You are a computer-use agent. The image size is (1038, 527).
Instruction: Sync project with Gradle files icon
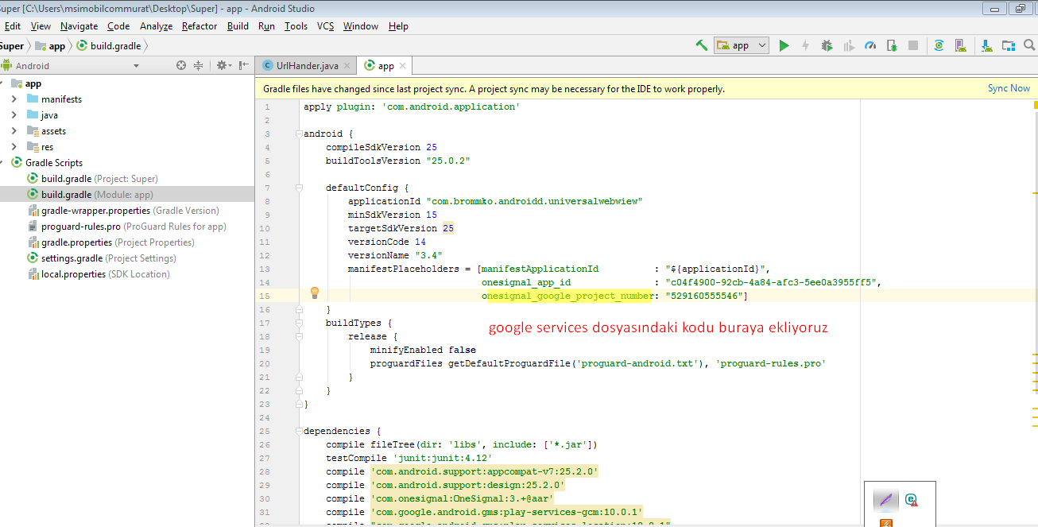(x=939, y=46)
